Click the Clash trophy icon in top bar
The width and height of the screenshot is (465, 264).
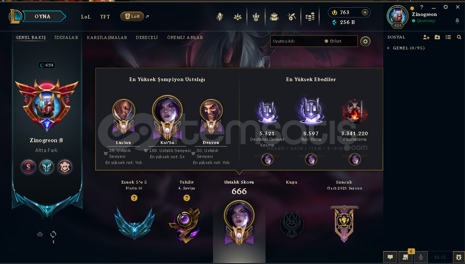pyautogui.click(x=256, y=17)
